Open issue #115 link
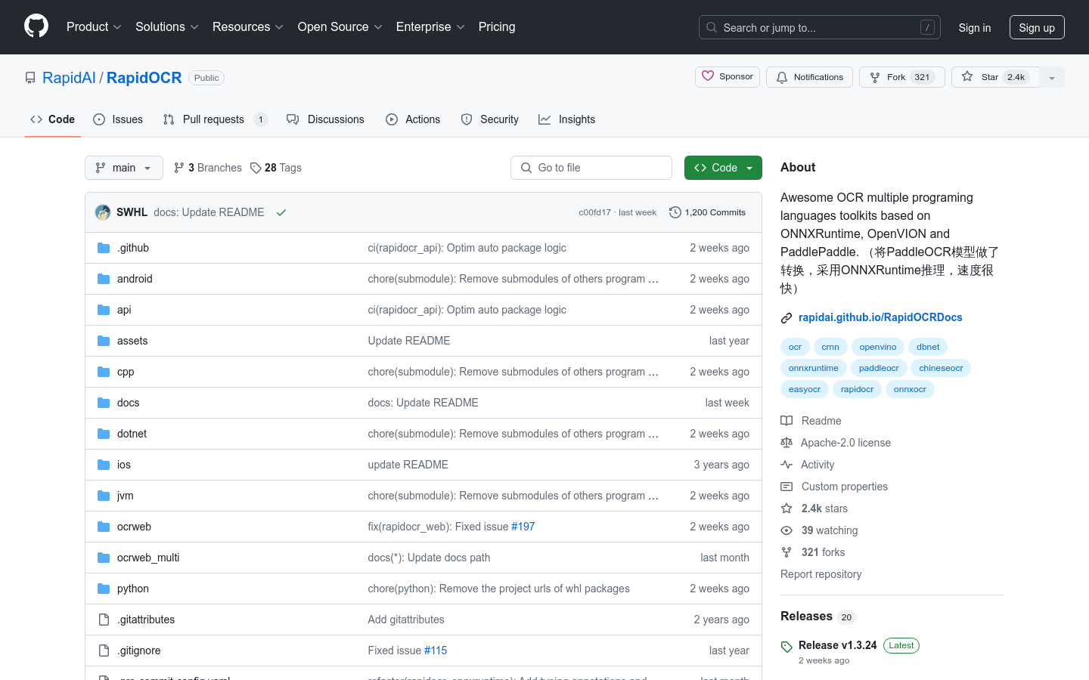 click(436, 651)
